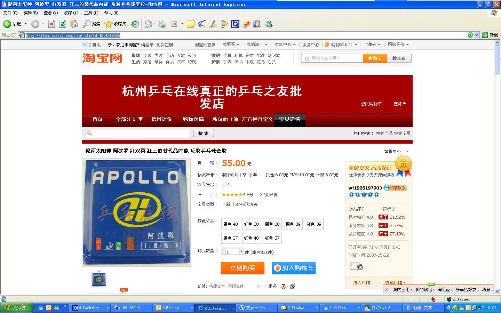The image size is (501, 313).
Task: Open the 查看 menu
Action: (x=51, y=13)
